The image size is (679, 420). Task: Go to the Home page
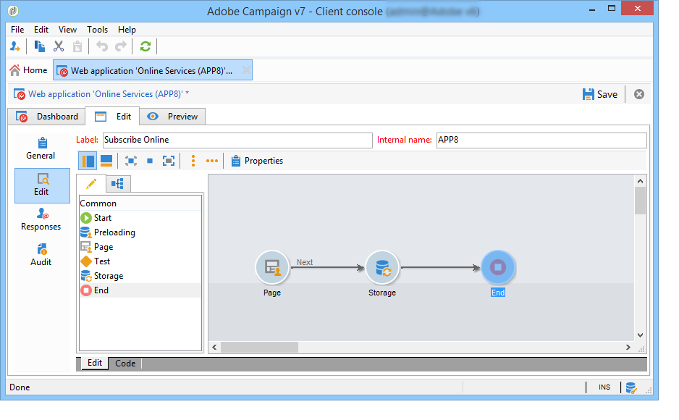[x=28, y=70]
